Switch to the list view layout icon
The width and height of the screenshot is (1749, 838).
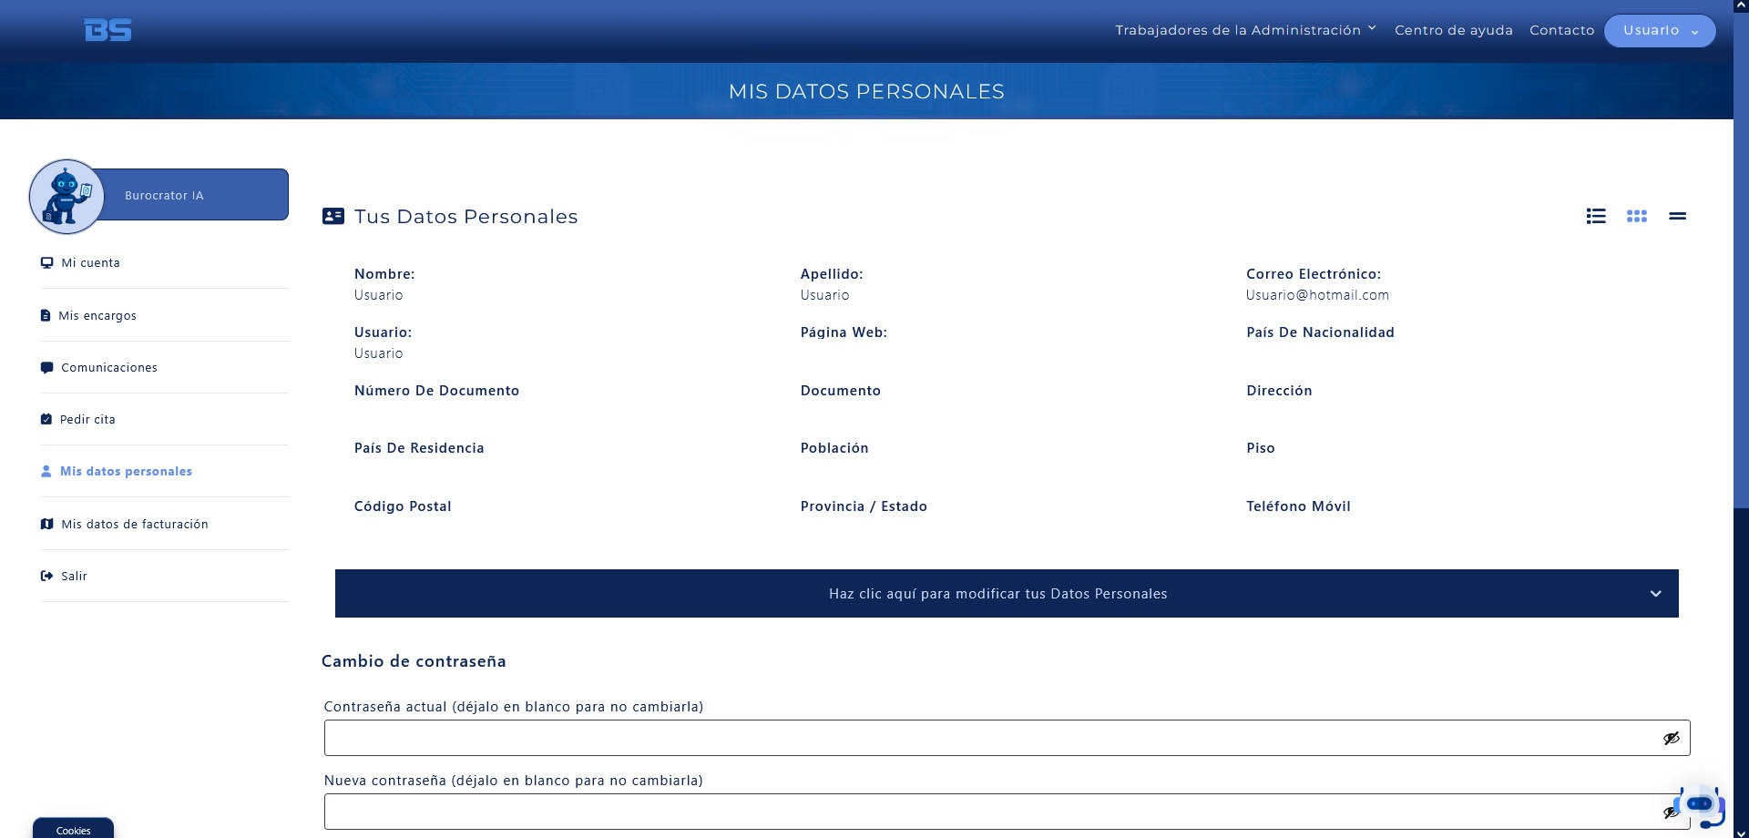[1596, 216]
